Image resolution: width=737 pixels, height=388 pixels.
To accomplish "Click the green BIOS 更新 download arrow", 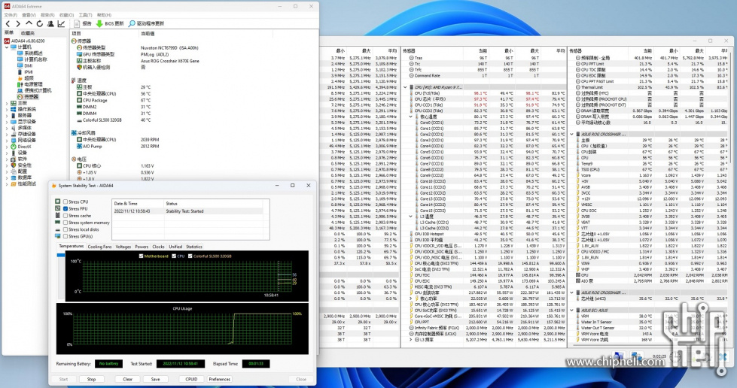I will (x=99, y=23).
